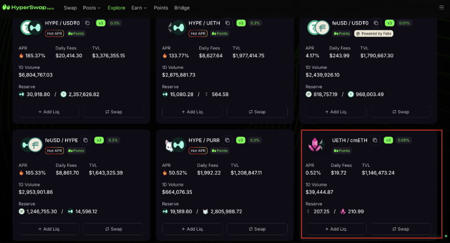Copy the HYPE / USDT0 pool address
450x243 pixels.
click(87, 23)
